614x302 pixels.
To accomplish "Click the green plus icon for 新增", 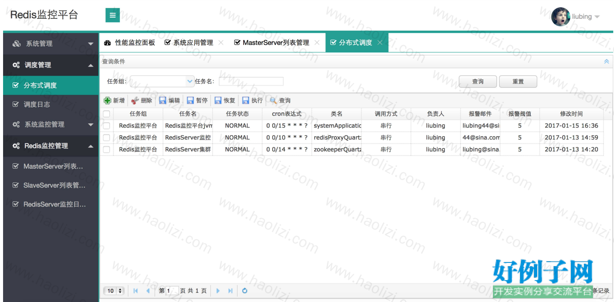I will pyautogui.click(x=107, y=100).
